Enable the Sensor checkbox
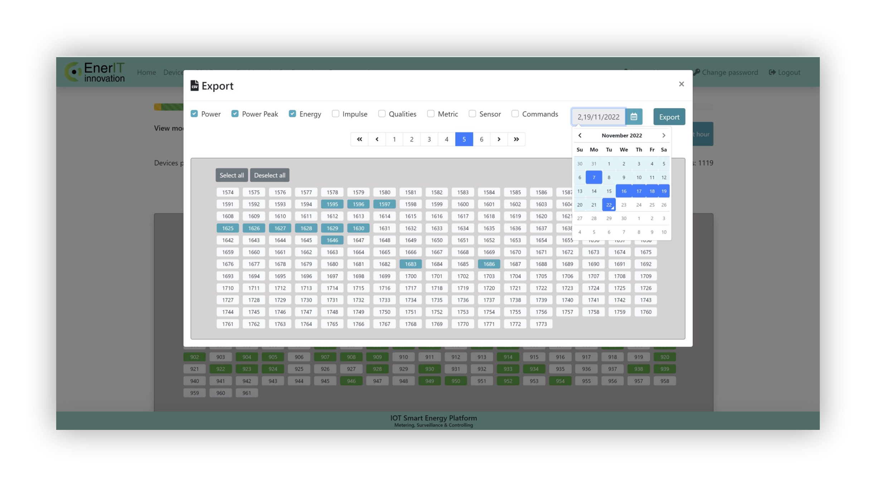Viewport: 876px width, 486px height. pyautogui.click(x=472, y=114)
